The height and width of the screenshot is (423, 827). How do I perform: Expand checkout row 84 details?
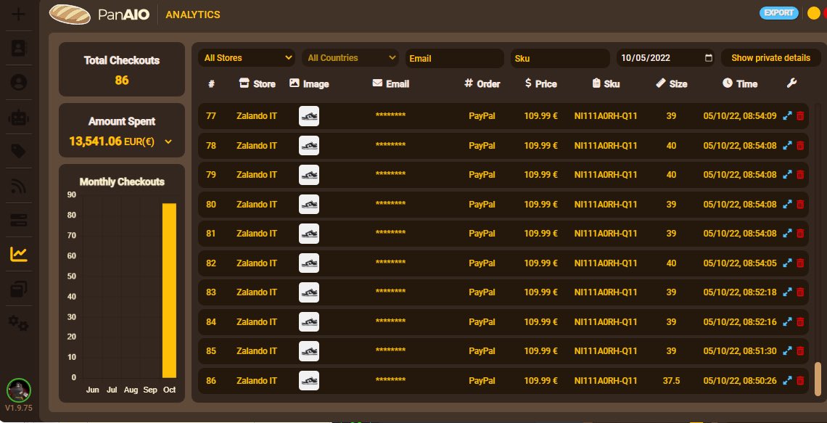pyautogui.click(x=787, y=321)
